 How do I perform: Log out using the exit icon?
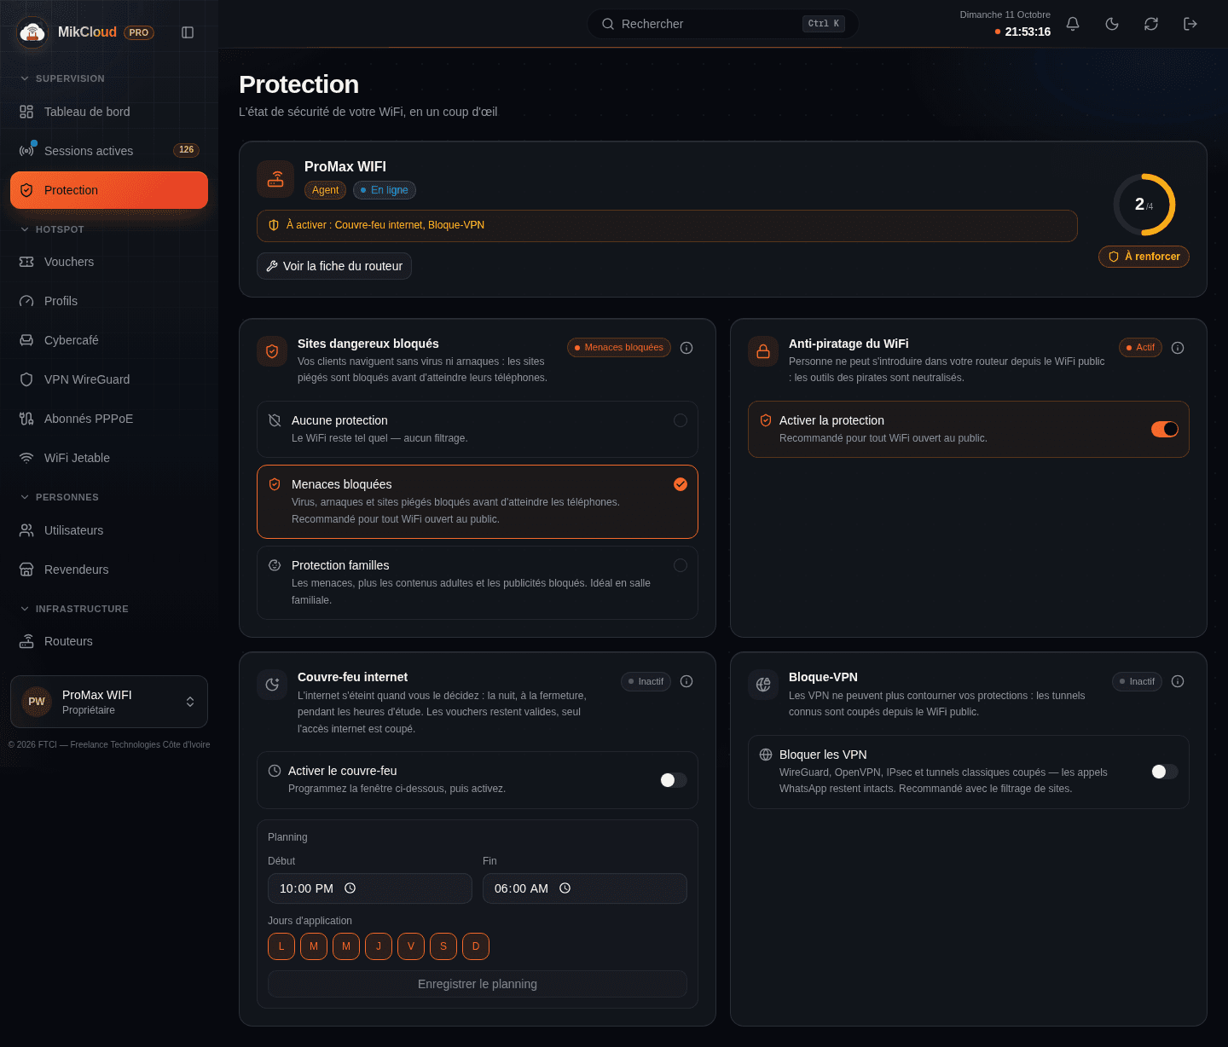point(1190,24)
